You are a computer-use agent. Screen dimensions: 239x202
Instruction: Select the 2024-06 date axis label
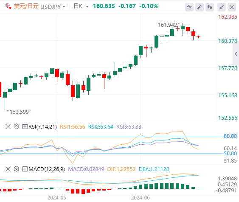(x=141, y=198)
